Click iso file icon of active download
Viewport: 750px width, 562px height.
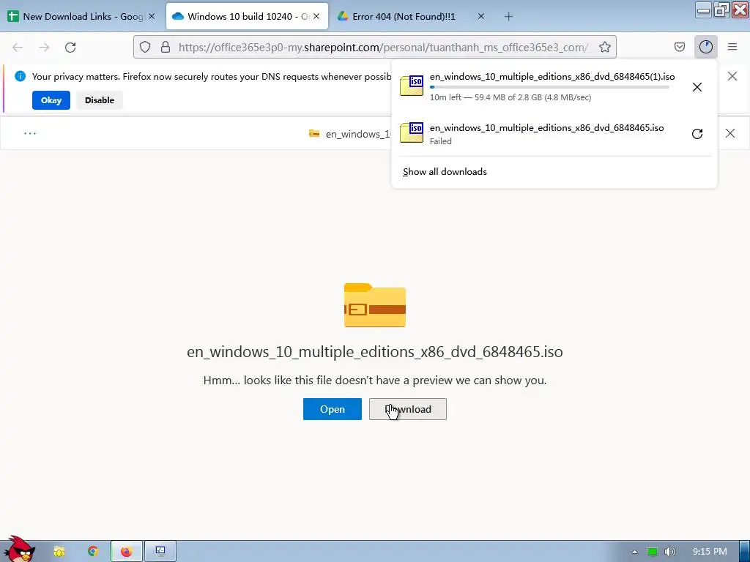tap(412, 86)
